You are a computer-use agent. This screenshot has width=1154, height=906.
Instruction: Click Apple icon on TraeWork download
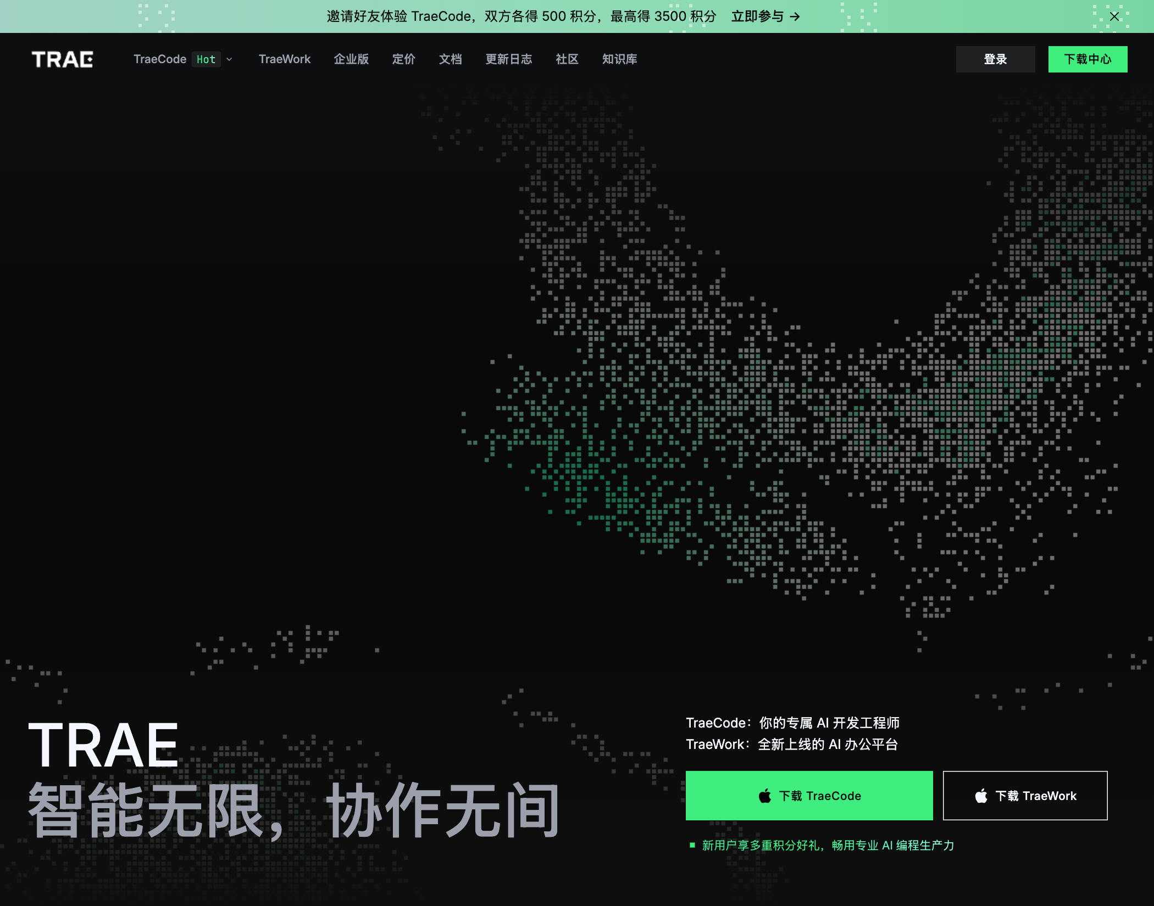[x=981, y=796]
